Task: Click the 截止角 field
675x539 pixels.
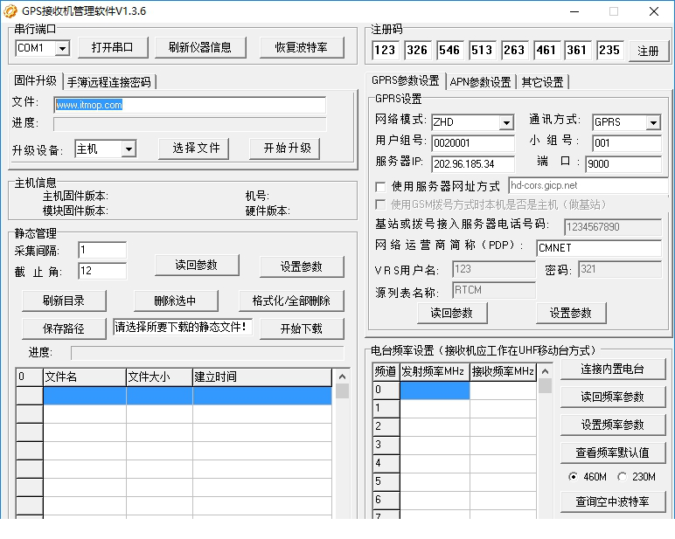Action: click(102, 271)
